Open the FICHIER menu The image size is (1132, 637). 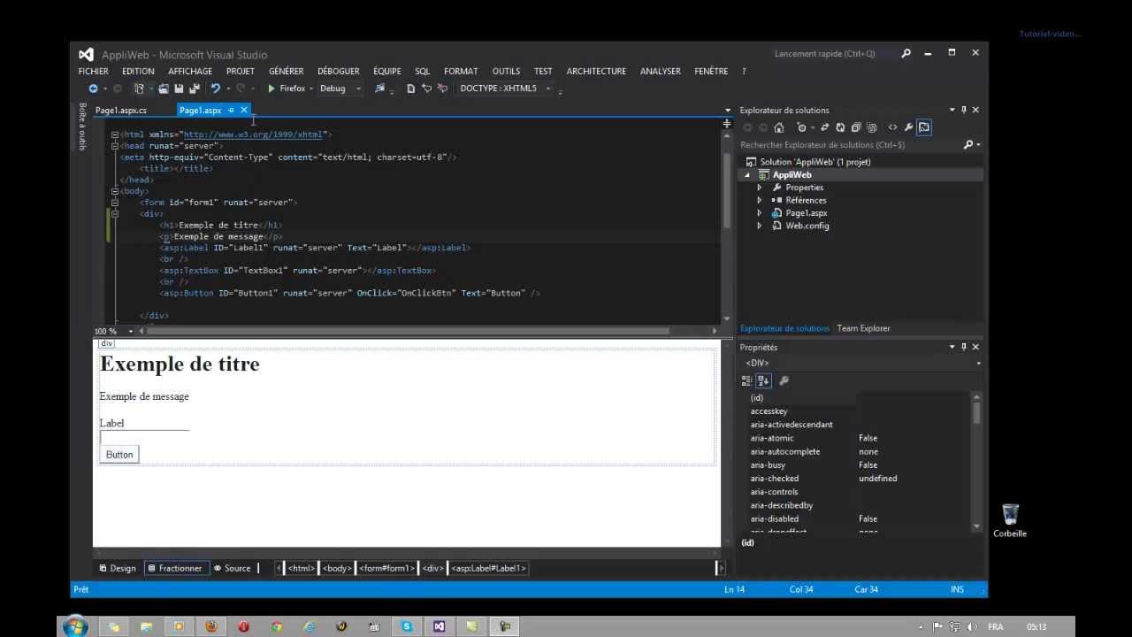point(93,71)
